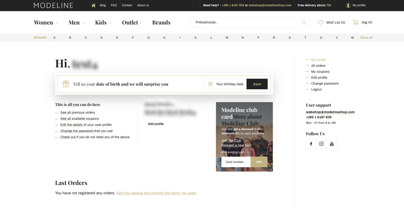Filter brands by letter K
Screen dimensions: 404x208
195,38
